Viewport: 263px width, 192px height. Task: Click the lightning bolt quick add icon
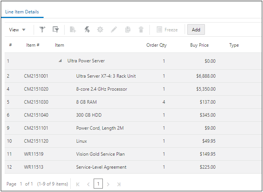[87, 29]
